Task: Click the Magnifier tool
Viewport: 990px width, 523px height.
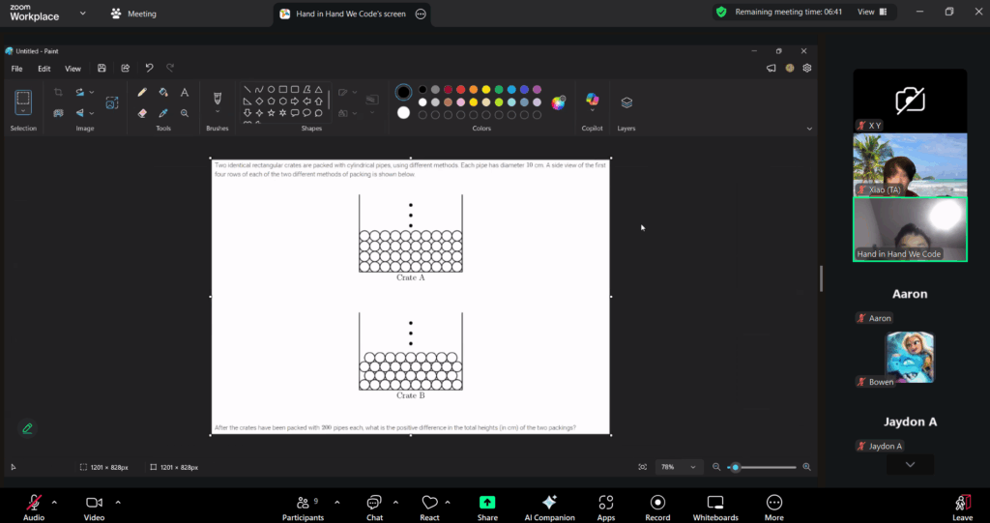Action: click(x=185, y=112)
